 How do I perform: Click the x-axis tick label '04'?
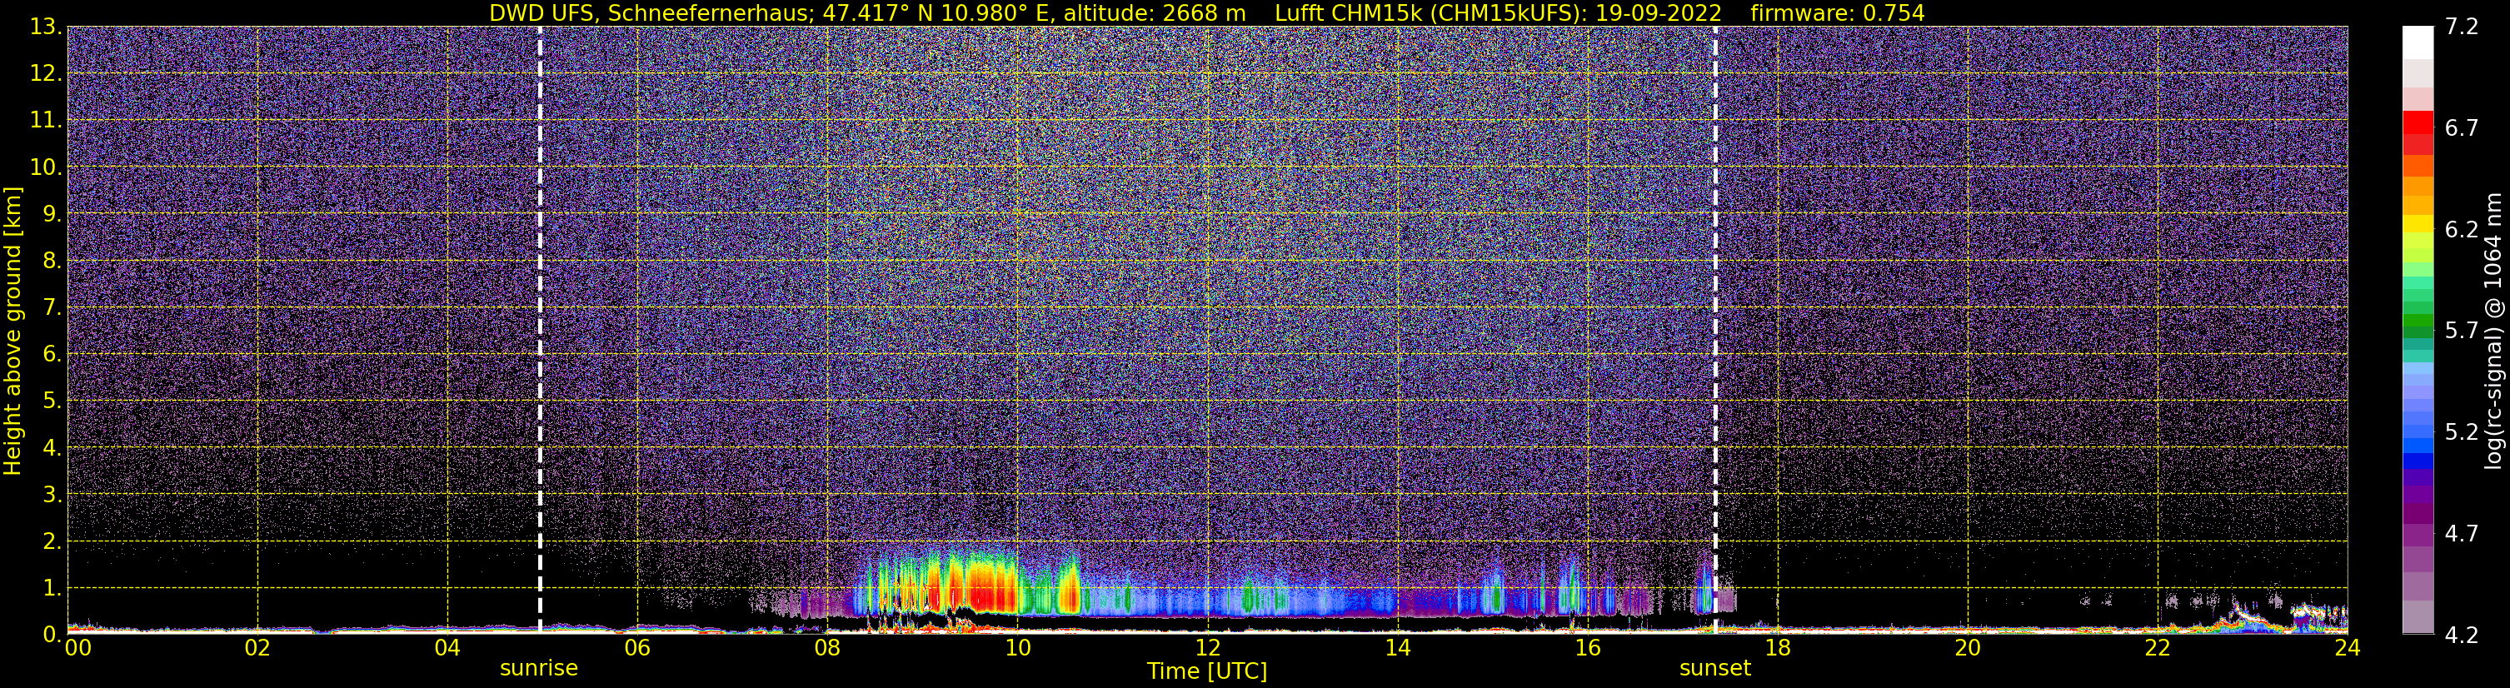[x=447, y=648]
